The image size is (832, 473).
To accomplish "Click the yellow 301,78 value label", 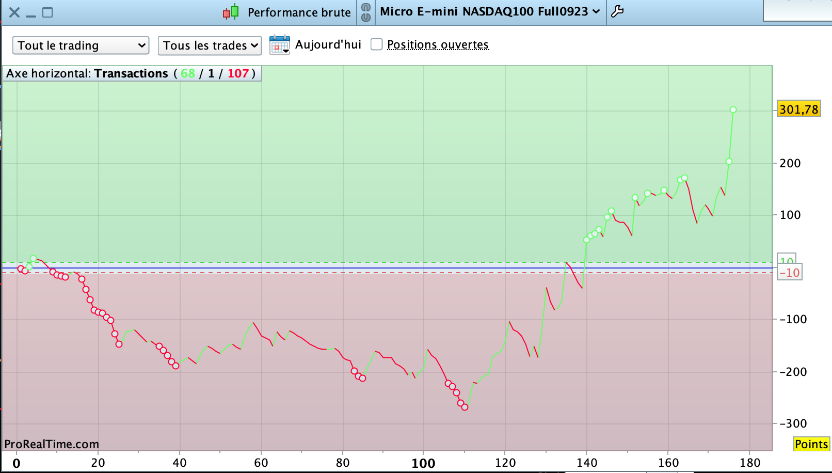I will pyautogui.click(x=799, y=109).
